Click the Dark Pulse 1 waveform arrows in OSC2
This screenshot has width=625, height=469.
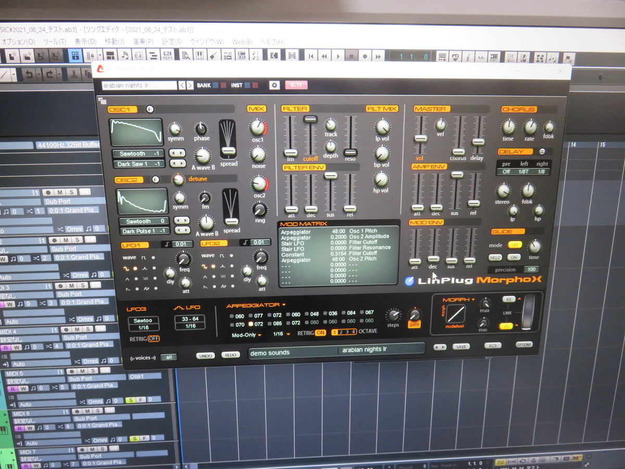coord(182,230)
